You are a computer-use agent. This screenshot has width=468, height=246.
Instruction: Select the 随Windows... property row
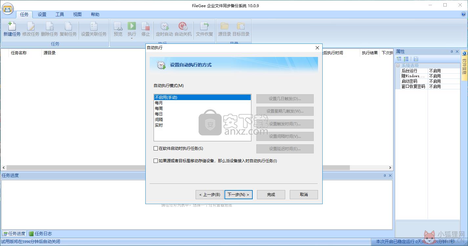coord(428,76)
